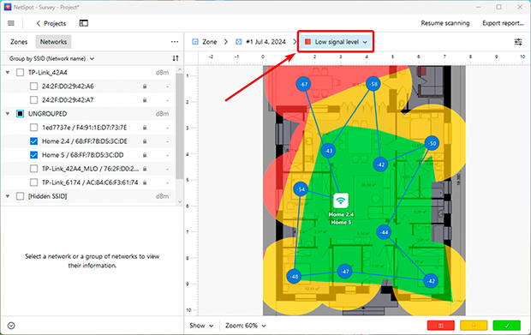
Task: Open the visualization settings sliders icon
Action: (518, 42)
